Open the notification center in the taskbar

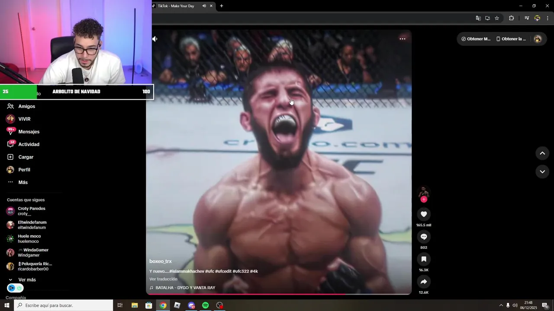pos(545,305)
